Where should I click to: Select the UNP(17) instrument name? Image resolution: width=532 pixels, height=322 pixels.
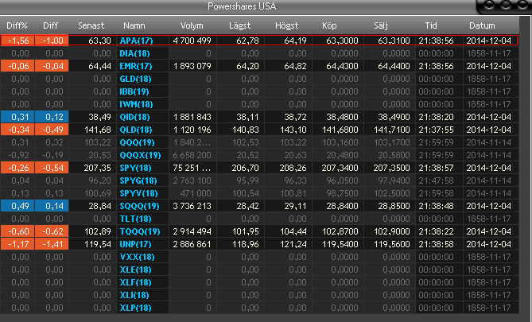[x=135, y=244]
